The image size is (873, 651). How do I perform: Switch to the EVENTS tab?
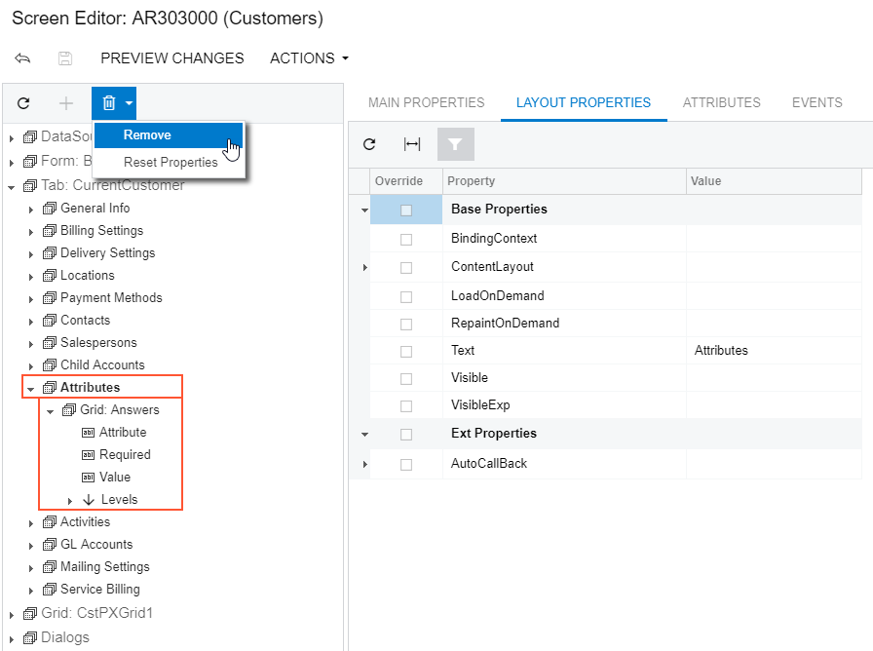click(816, 102)
